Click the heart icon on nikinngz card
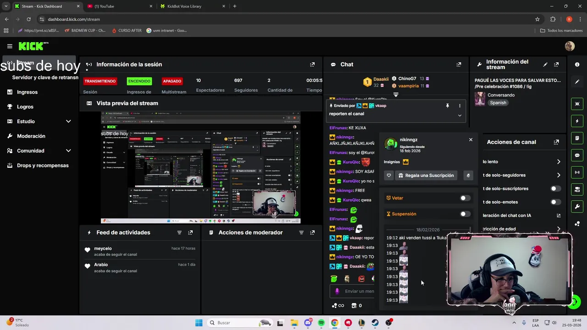587x330 pixels. tap(389, 176)
